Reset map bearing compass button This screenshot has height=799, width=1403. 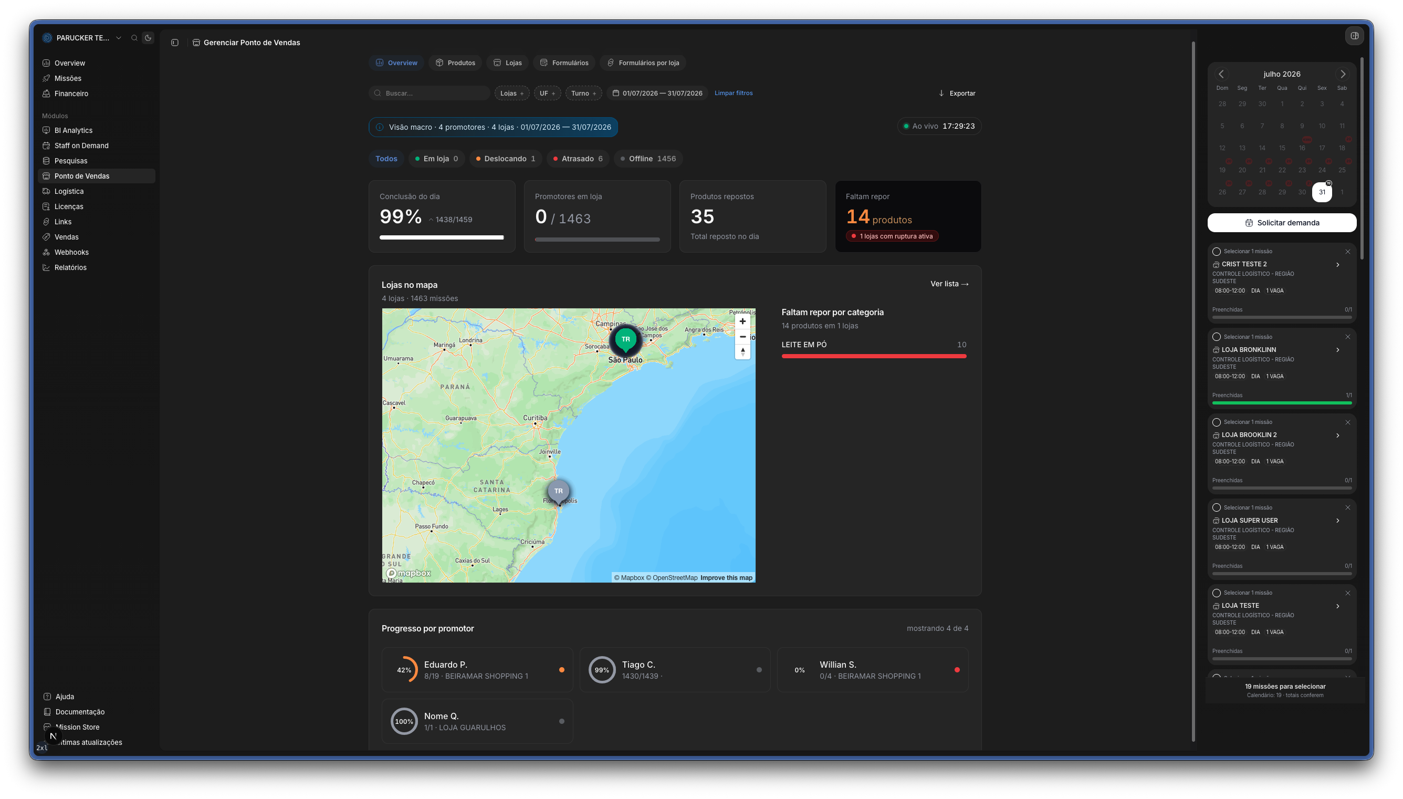pyautogui.click(x=742, y=352)
